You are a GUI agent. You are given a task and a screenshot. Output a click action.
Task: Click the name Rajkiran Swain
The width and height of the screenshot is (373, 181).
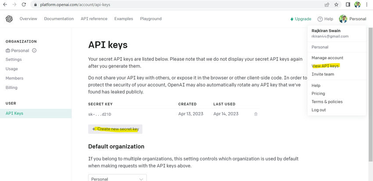(x=326, y=31)
